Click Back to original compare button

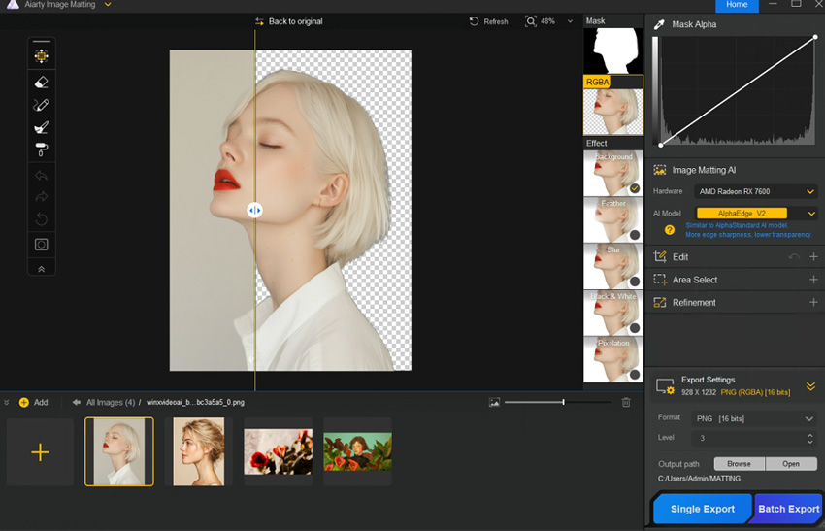(x=289, y=21)
